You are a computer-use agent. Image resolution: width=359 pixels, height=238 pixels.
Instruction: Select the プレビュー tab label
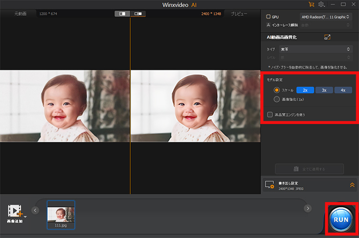(x=239, y=14)
